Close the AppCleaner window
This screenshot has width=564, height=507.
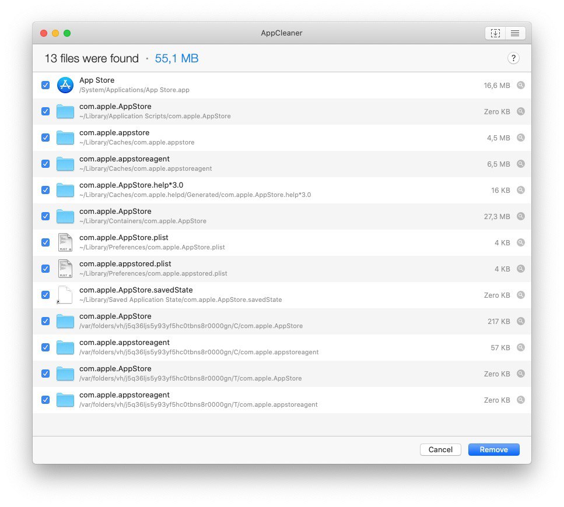pos(44,33)
